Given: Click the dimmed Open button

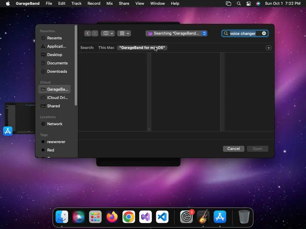Looking at the screenshot, I should point(257,148).
